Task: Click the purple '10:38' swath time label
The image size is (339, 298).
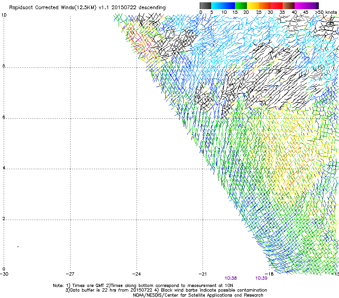Action: (231, 278)
